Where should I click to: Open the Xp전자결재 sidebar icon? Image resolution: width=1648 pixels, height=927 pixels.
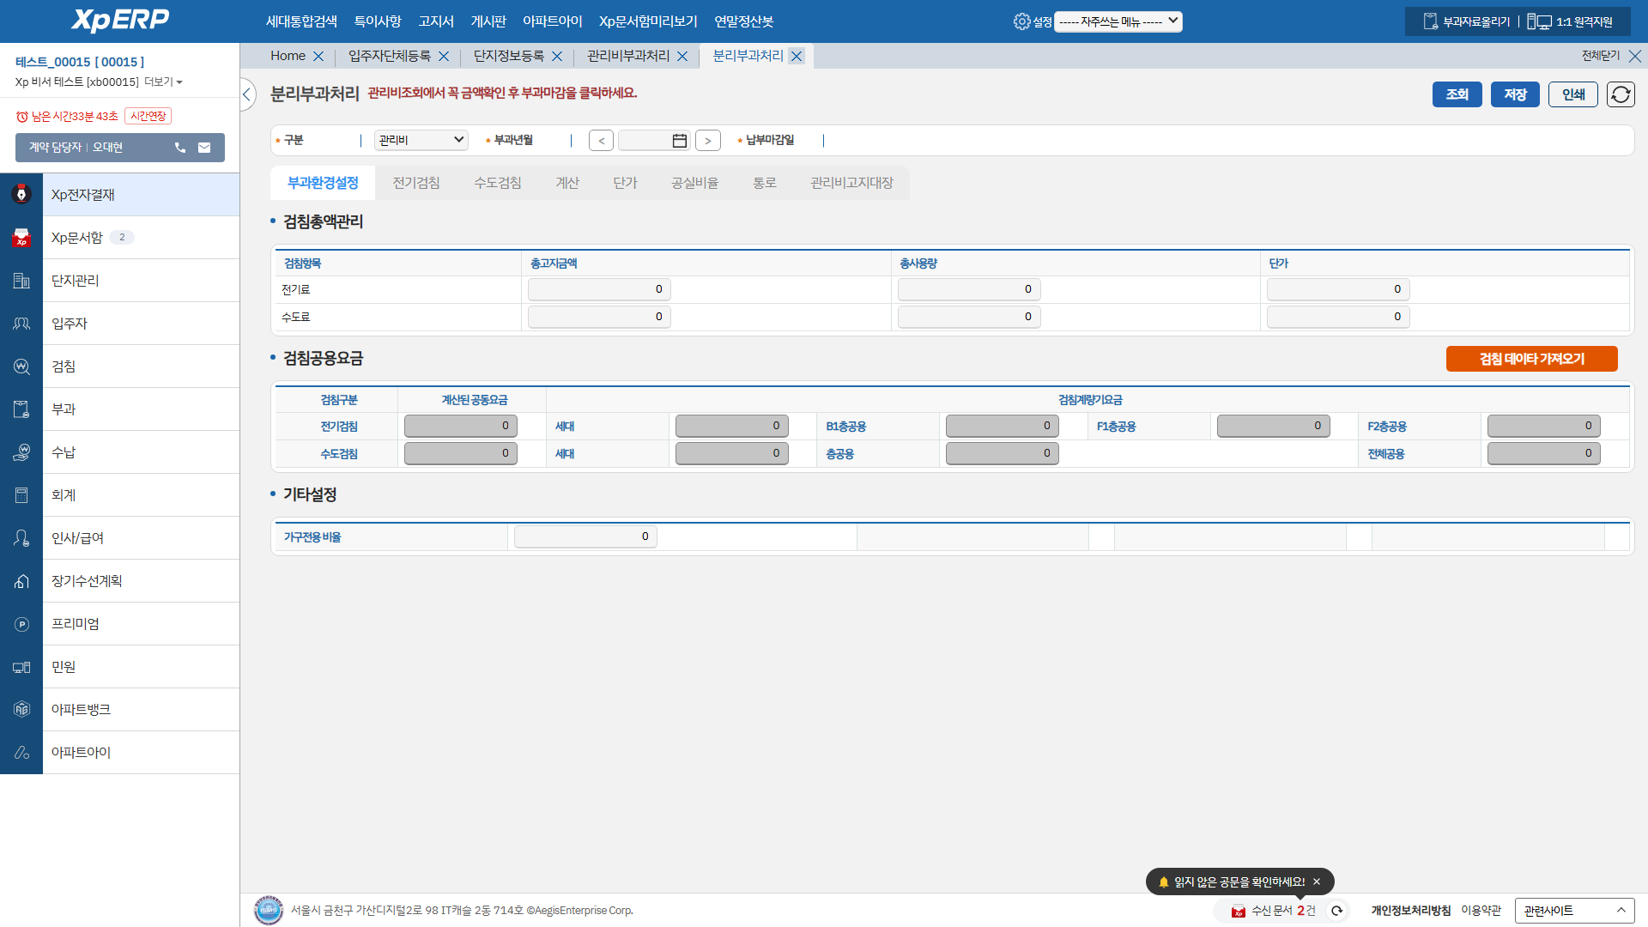[21, 195]
